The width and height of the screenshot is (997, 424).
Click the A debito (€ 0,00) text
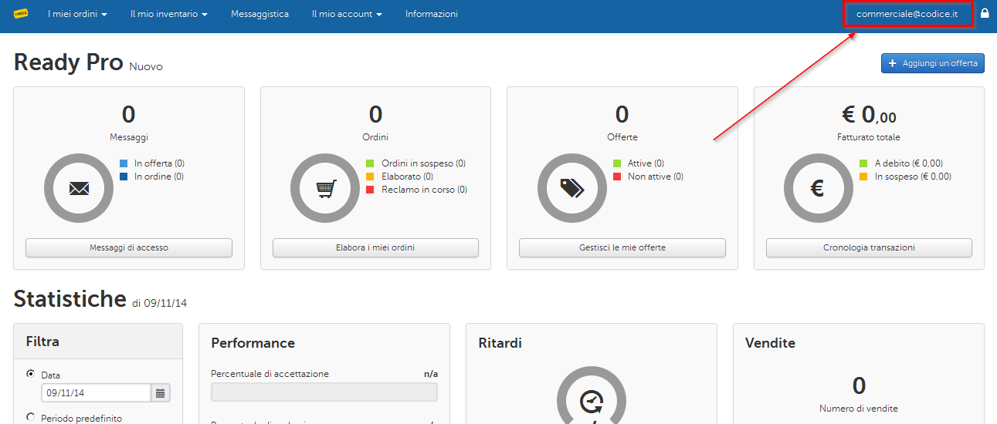[909, 163]
